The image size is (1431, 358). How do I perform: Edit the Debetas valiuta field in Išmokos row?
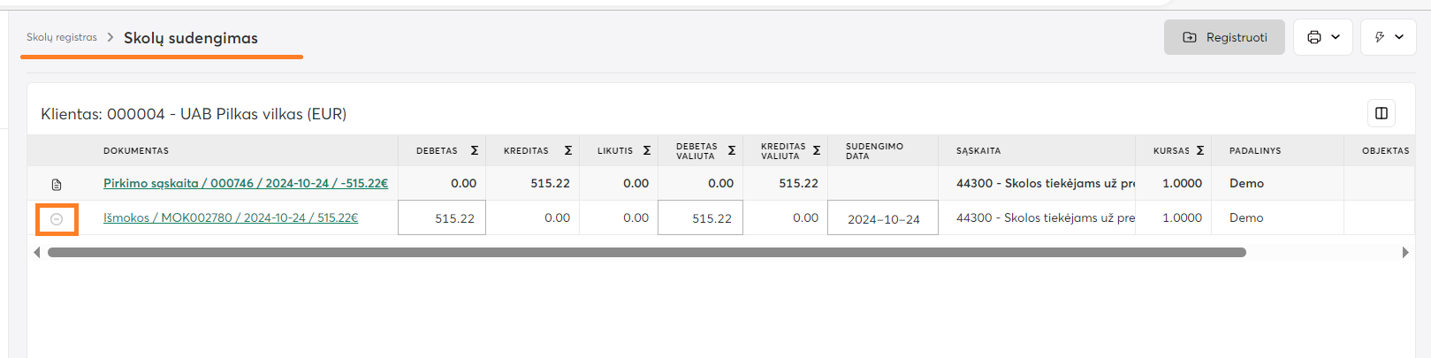[700, 218]
